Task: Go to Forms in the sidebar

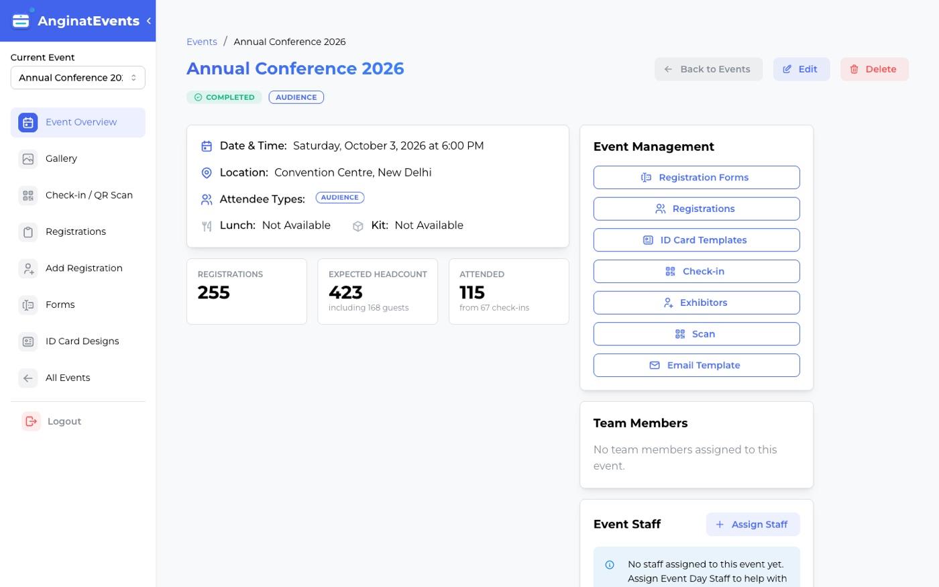Action: (x=78, y=305)
